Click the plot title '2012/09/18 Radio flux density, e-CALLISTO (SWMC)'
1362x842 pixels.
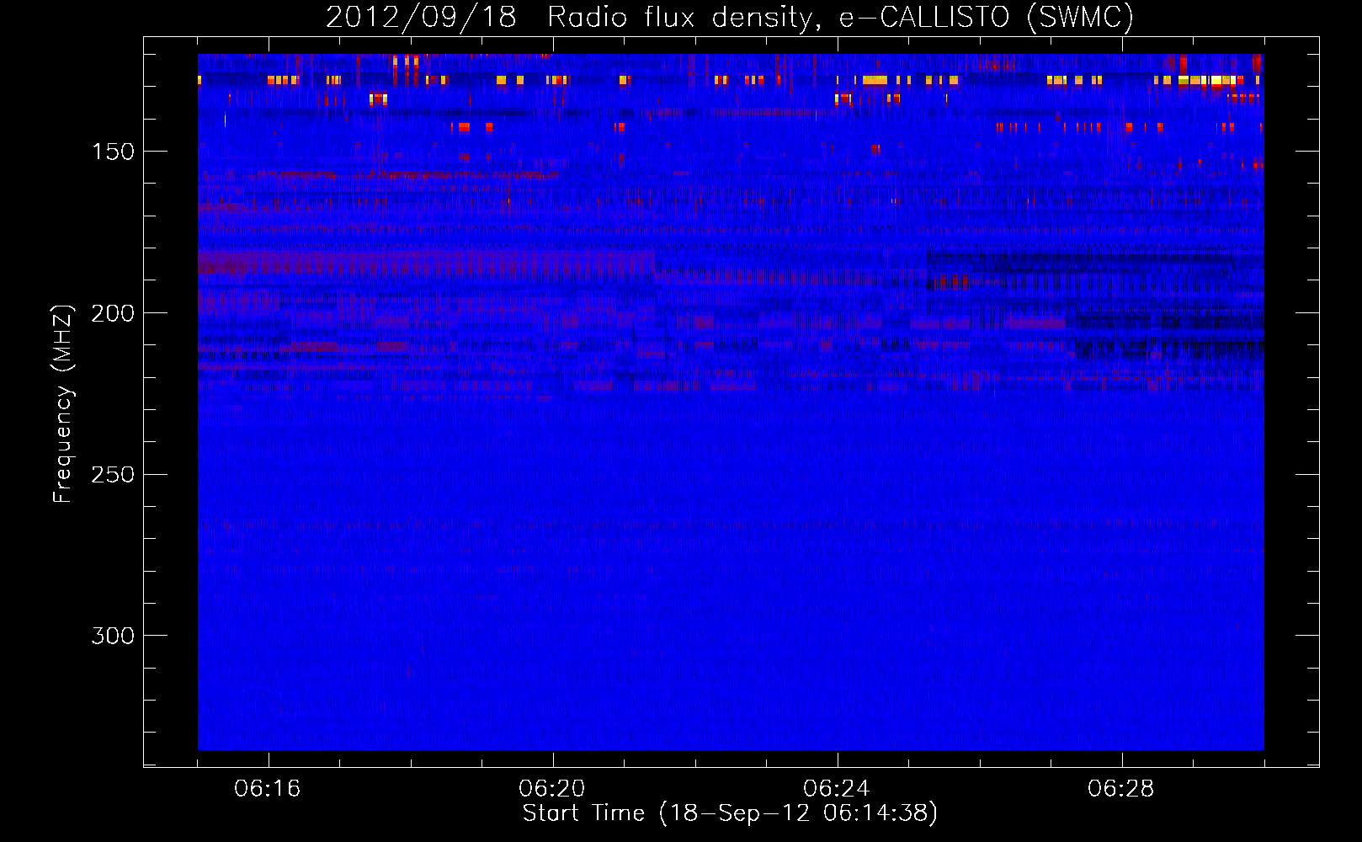click(730, 17)
